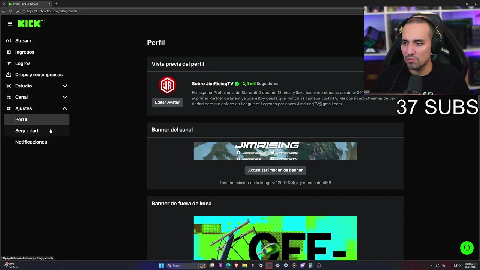Screen dimensions: 480x270
Task: Open the Stream menu item
Action: pyautogui.click(x=37, y=41)
